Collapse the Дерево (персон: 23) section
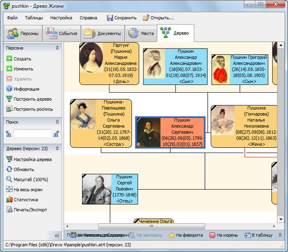The height and width of the screenshot is (252, 288). (58, 149)
